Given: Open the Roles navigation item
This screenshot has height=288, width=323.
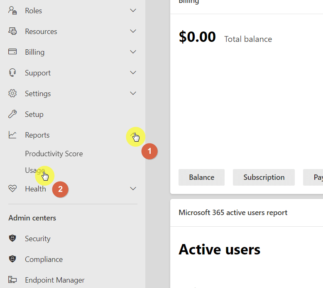Looking at the screenshot, I should tap(33, 11).
